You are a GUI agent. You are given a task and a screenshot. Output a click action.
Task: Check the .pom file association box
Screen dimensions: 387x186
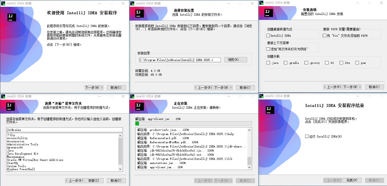point(357,63)
